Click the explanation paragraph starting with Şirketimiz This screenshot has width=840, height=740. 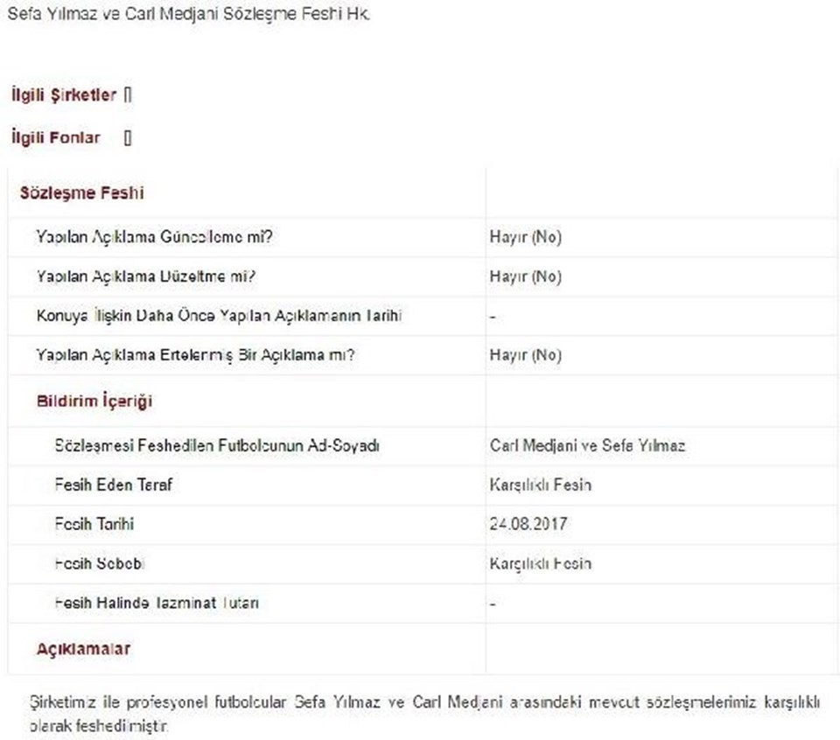(425, 714)
